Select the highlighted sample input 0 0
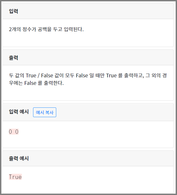The image size is (177, 195). pyautogui.click(x=14, y=132)
